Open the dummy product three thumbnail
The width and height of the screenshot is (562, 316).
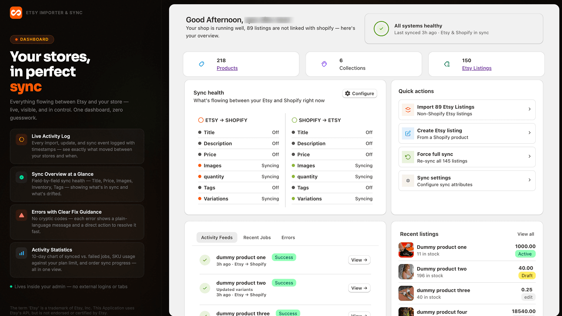pyautogui.click(x=406, y=293)
